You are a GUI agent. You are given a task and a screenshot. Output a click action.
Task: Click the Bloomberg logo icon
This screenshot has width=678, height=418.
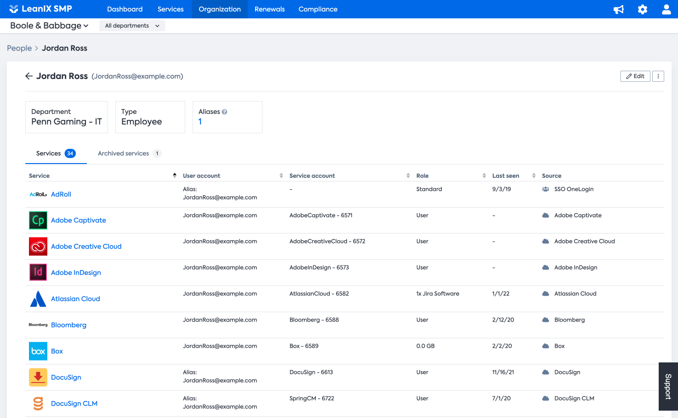pos(38,325)
